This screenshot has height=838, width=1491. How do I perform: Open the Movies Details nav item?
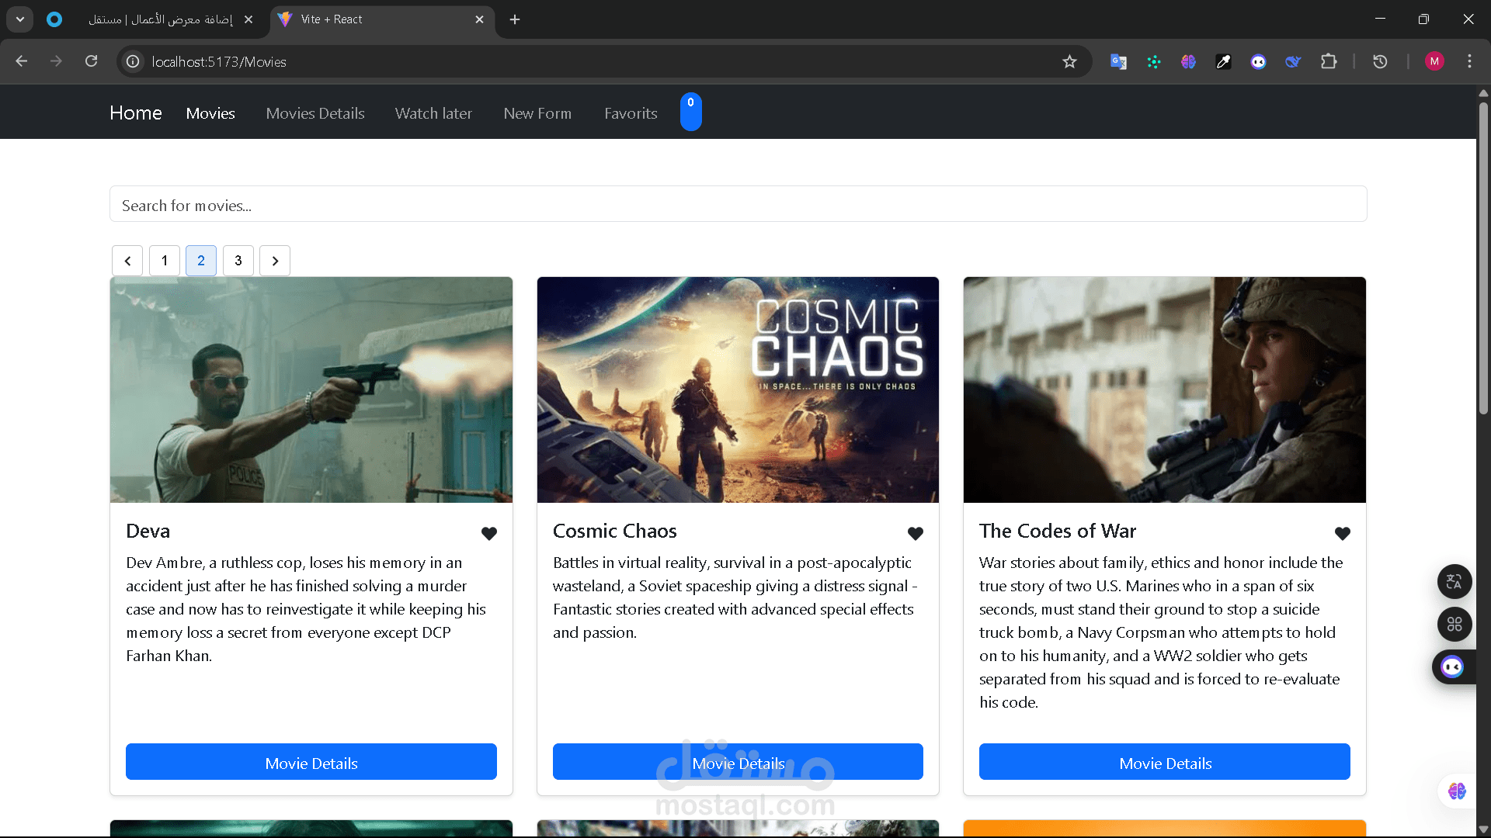(315, 113)
